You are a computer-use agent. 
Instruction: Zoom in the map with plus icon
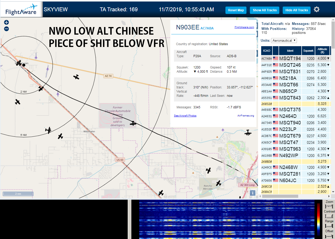pos(7,23)
